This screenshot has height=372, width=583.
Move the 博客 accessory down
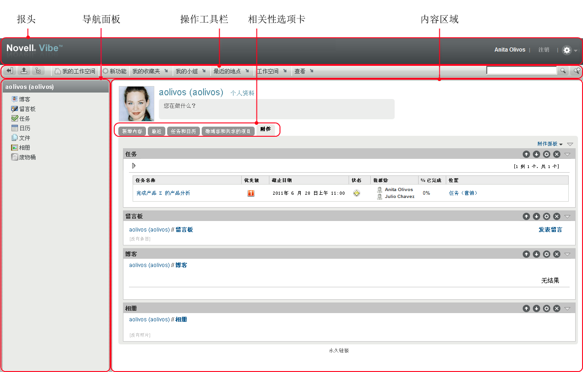click(x=536, y=254)
